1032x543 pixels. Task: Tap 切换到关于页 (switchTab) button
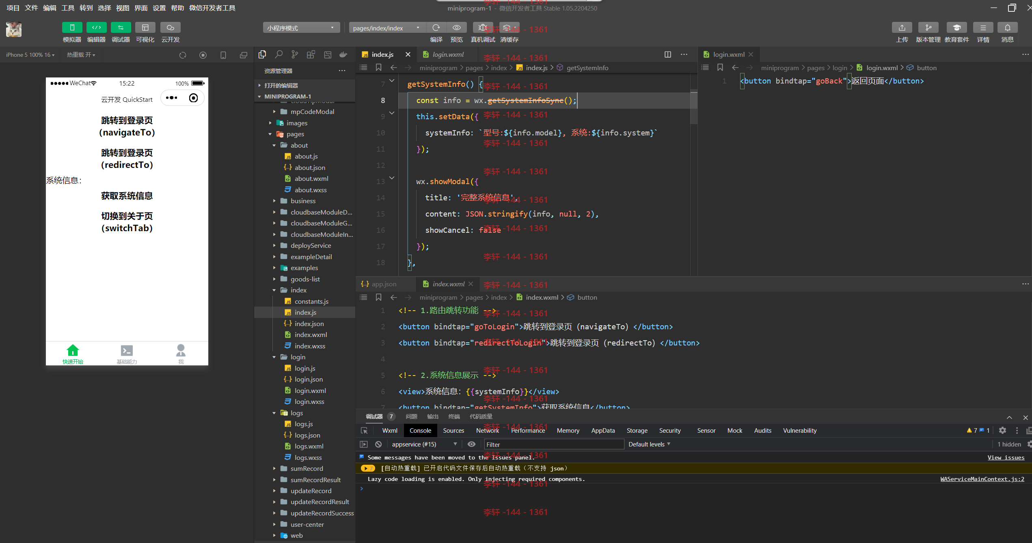point(127,222)
